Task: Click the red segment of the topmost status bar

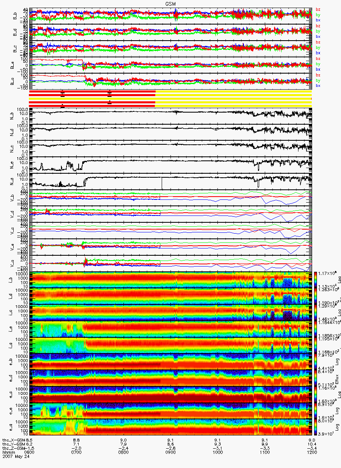Action: click(92, 91)
